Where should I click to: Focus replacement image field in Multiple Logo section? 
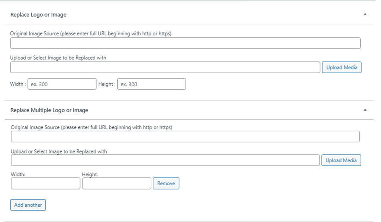pos(165,160)
